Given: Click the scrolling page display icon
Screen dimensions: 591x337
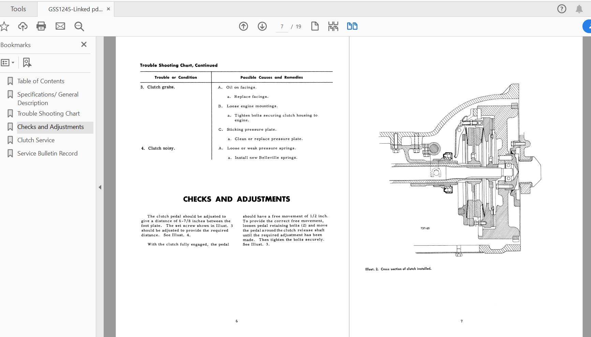Looking at the screenshot, I should 333,26.
